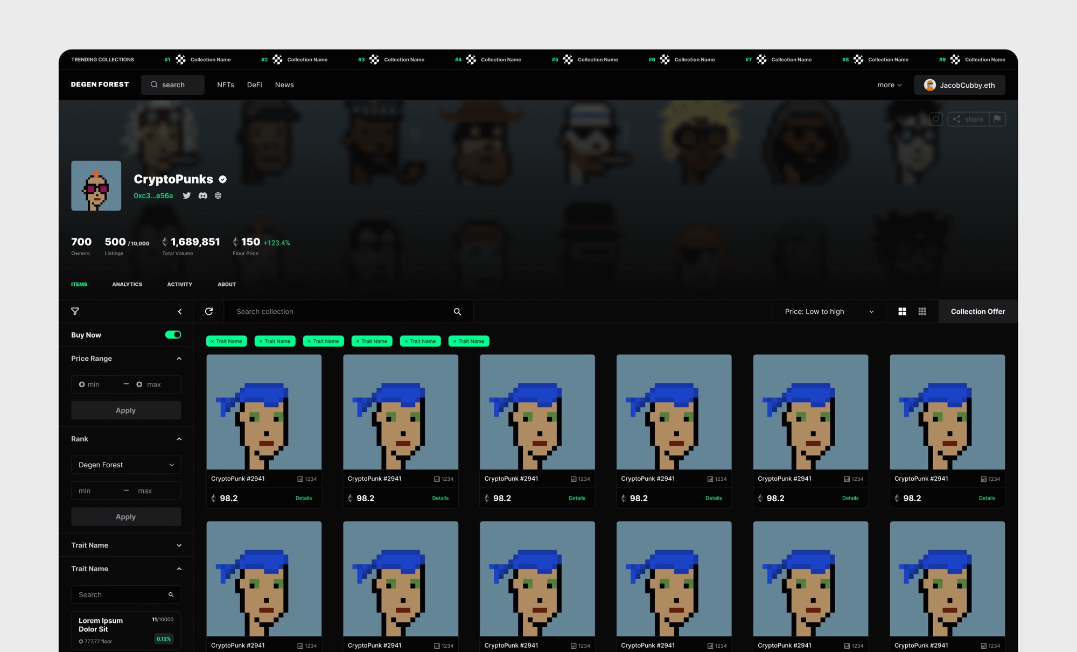Click the top search bar magnifier icon

(154, 85)
